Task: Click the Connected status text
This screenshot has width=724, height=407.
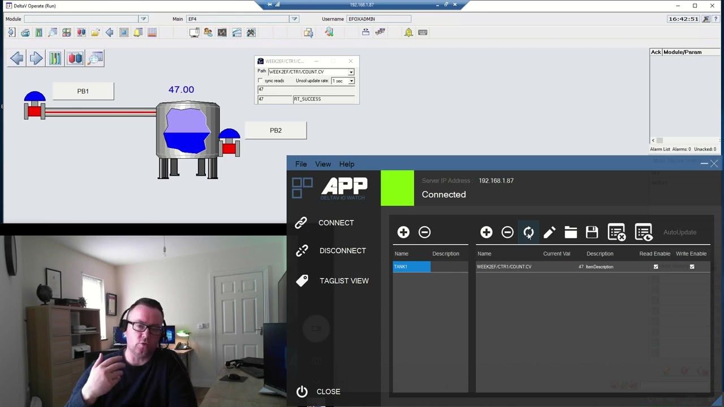Action: (x=444, y=194)
